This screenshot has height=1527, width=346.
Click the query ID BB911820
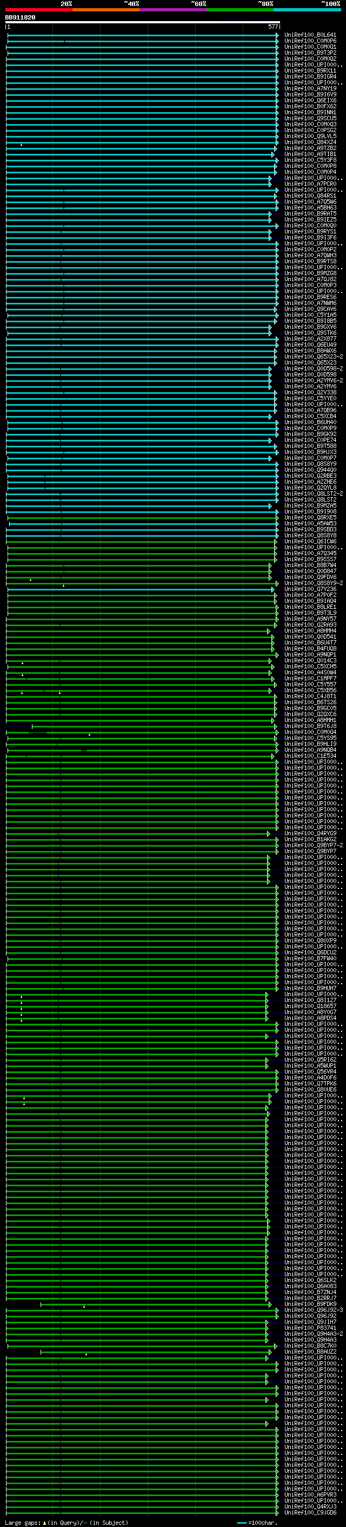point(20,18)
